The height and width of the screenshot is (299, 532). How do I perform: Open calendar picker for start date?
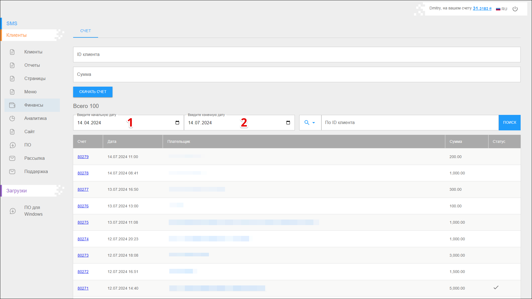pos(177,123)
